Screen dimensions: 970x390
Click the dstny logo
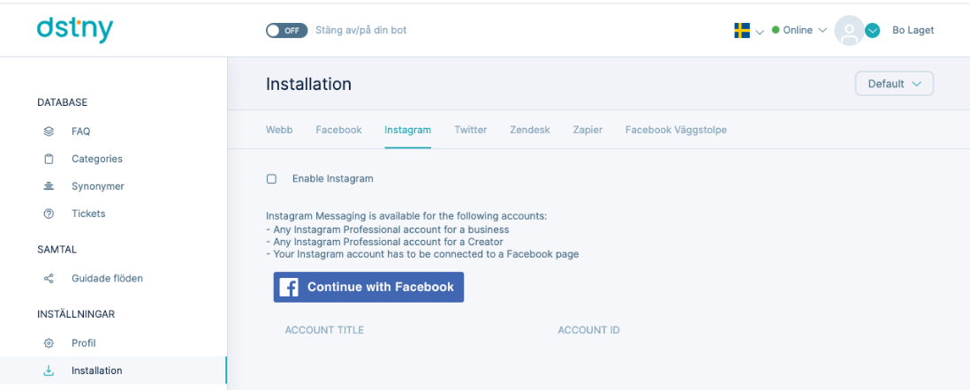pos(75,29)
